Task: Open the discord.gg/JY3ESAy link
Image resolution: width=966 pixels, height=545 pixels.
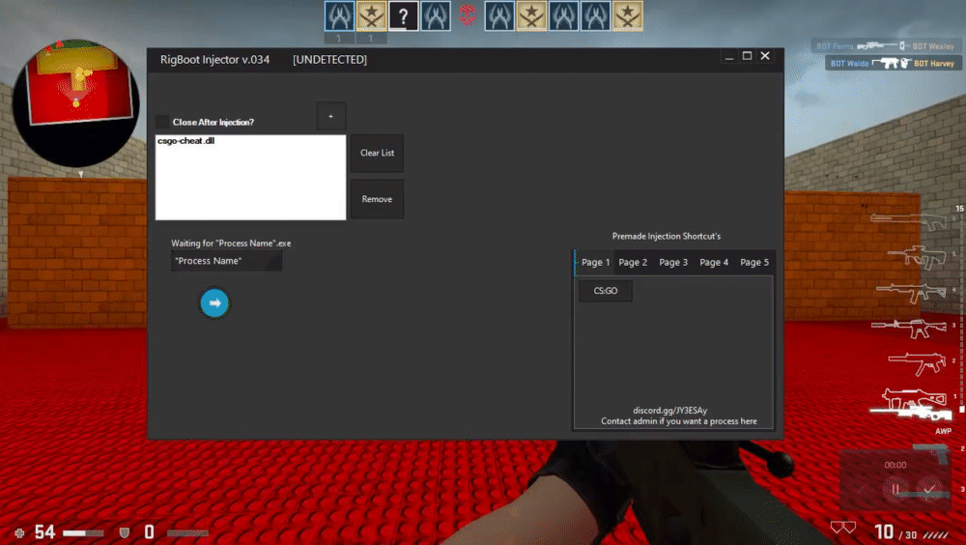Action: (670, 410)
